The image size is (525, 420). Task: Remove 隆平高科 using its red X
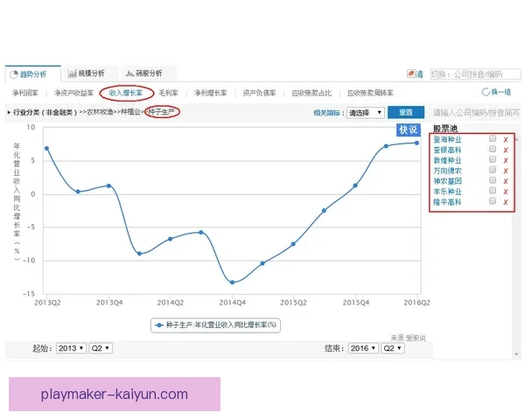pos(506,202)
